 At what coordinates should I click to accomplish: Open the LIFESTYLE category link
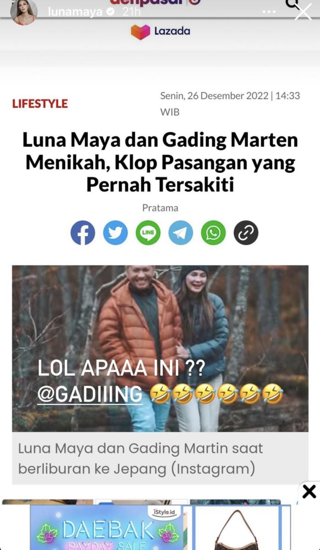(40, 104)
